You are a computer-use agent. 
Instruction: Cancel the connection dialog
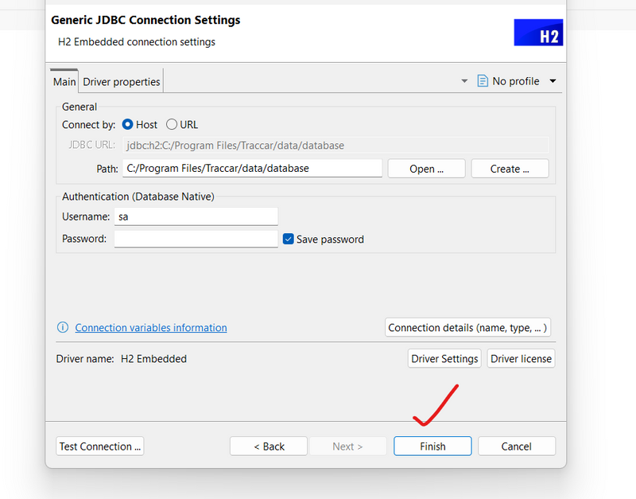pos(516,446)
